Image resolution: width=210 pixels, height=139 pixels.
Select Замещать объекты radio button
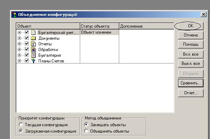click(86, 124)
